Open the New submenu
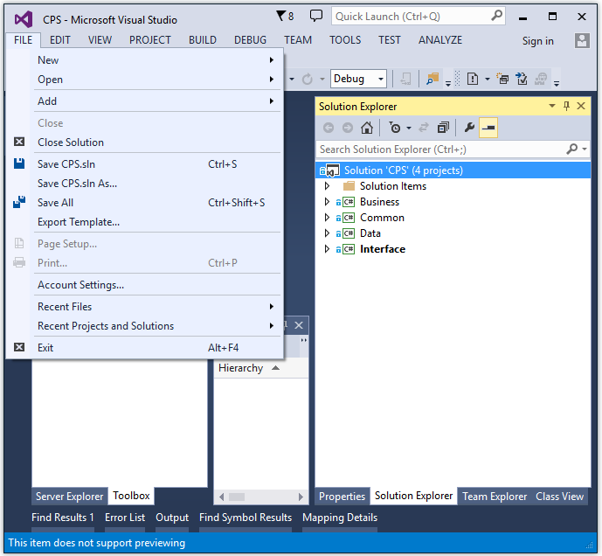Viewport: 602px width, 556px height. (x=156, y=60)
